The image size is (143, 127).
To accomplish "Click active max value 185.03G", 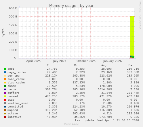I will (133, 114).
